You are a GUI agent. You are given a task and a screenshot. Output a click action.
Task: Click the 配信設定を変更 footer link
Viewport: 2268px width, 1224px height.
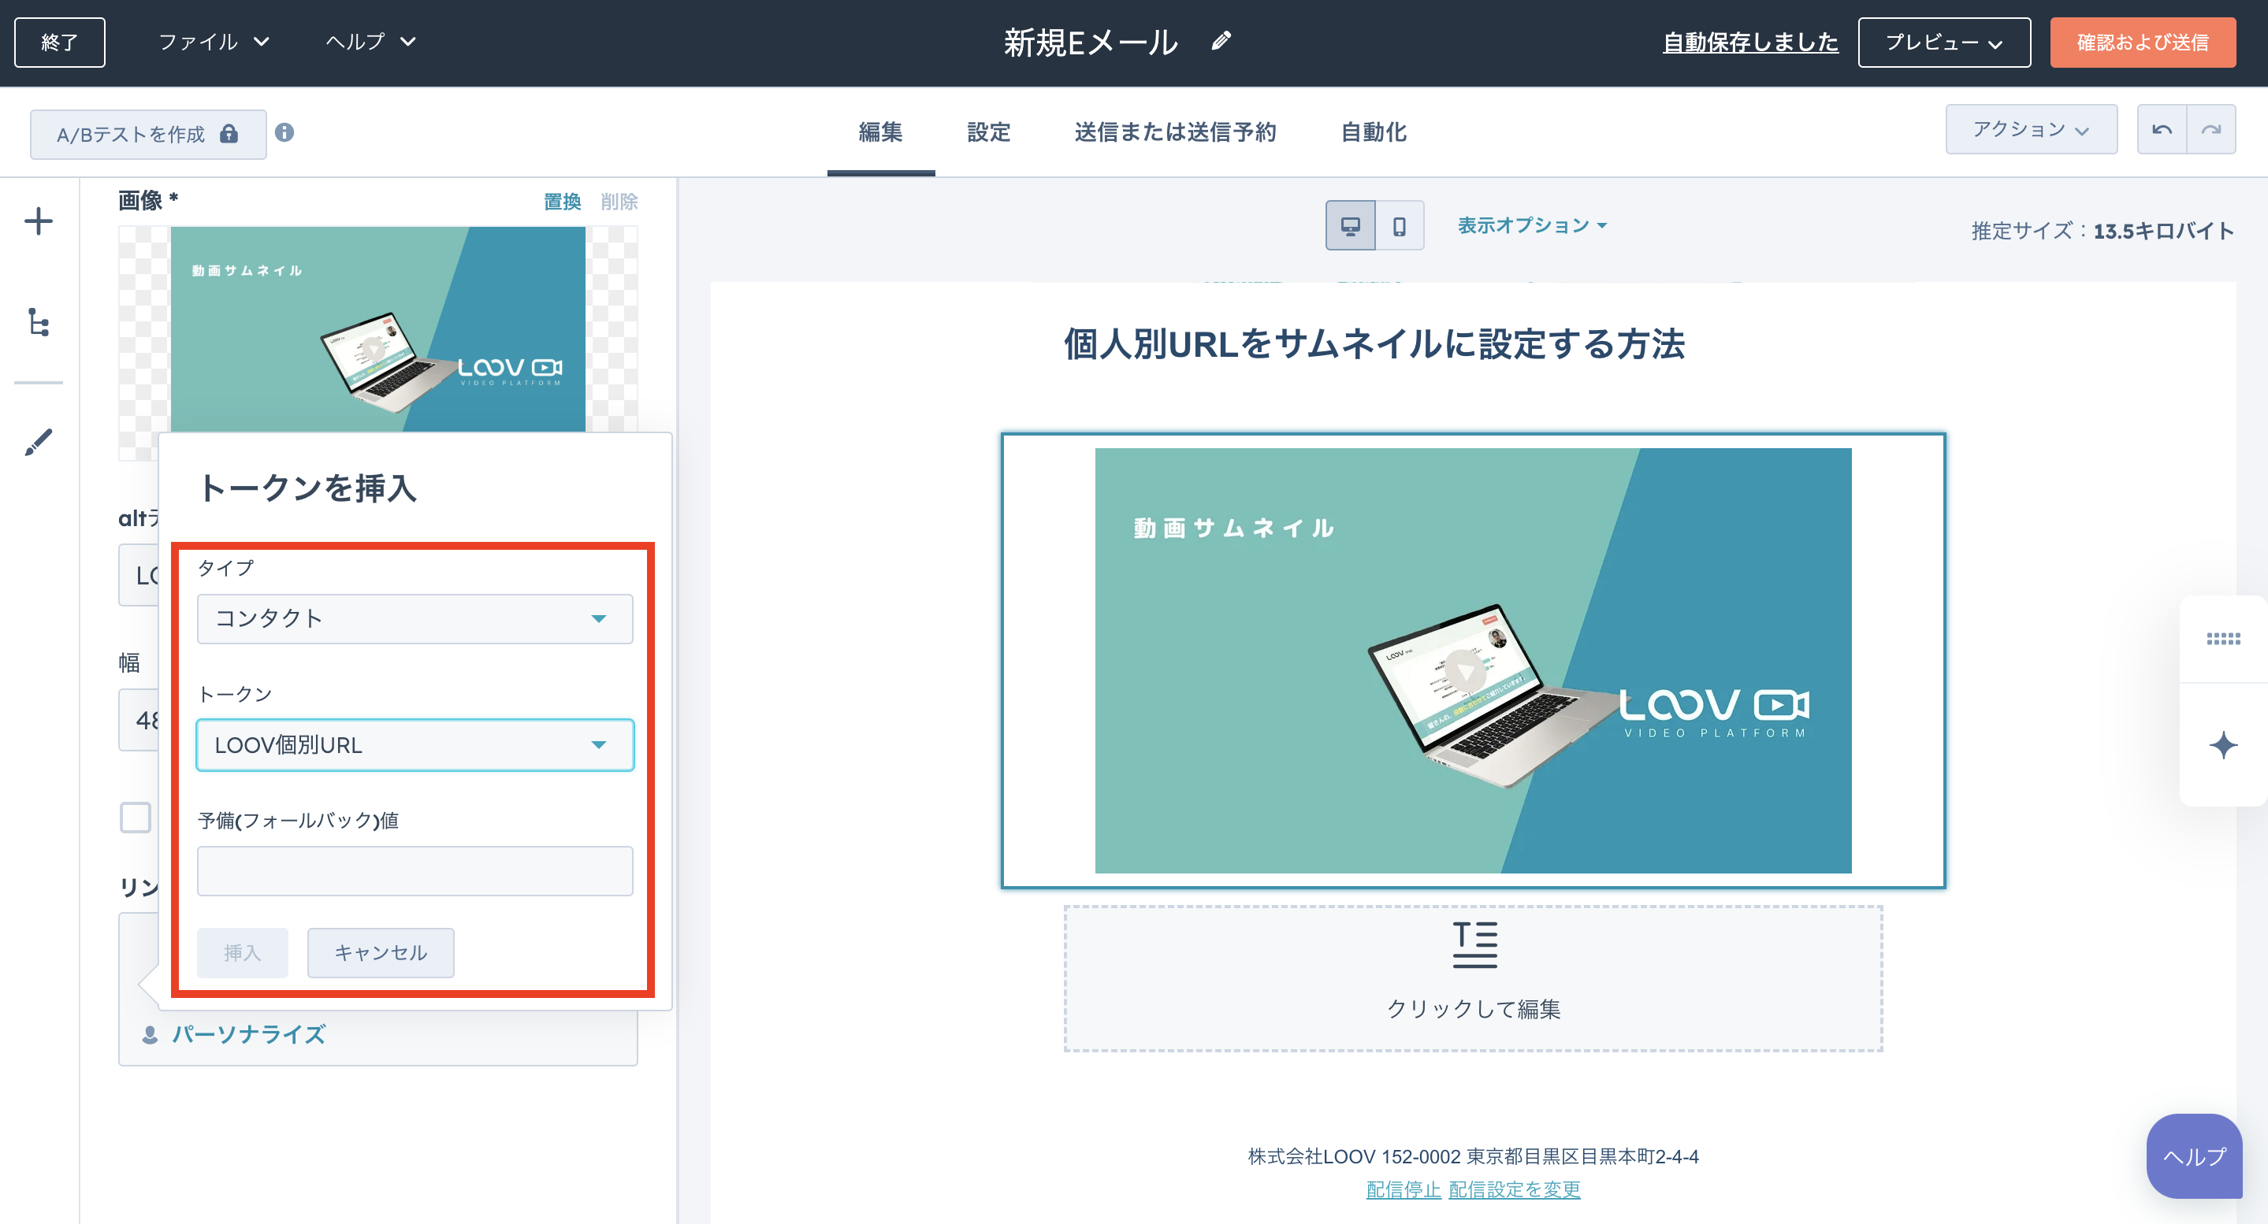[x=1515, y=1189]
